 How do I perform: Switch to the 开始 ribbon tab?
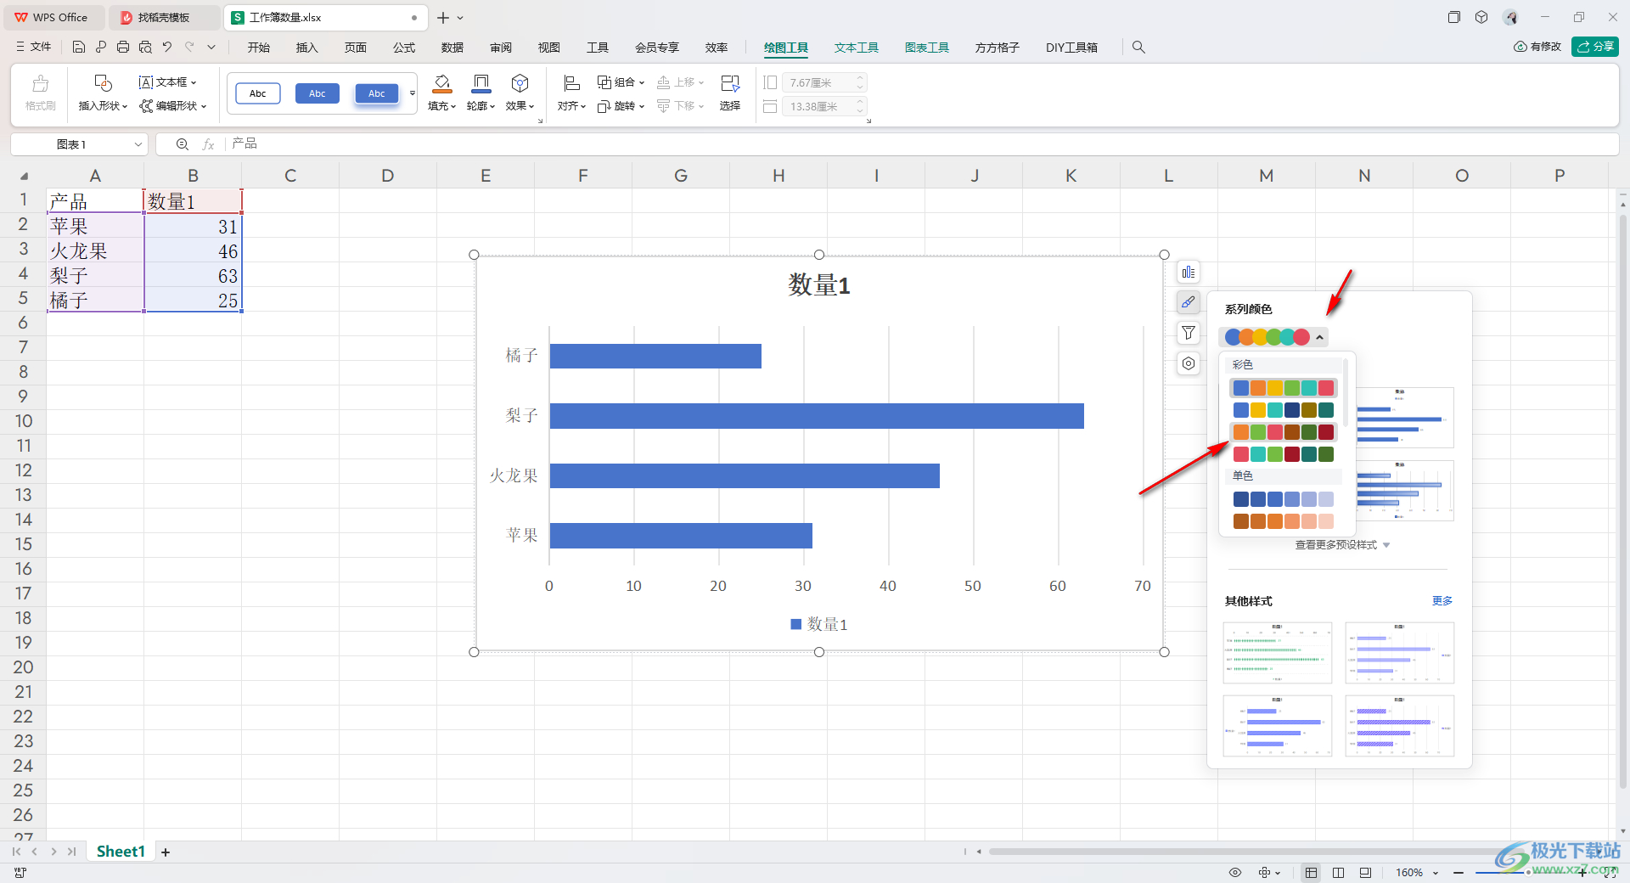(x=259, y=48)
